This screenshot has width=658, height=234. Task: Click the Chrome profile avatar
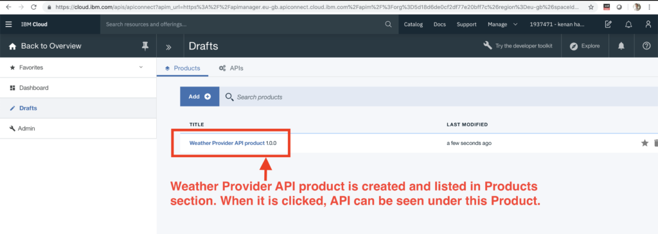tap(637, 7)
